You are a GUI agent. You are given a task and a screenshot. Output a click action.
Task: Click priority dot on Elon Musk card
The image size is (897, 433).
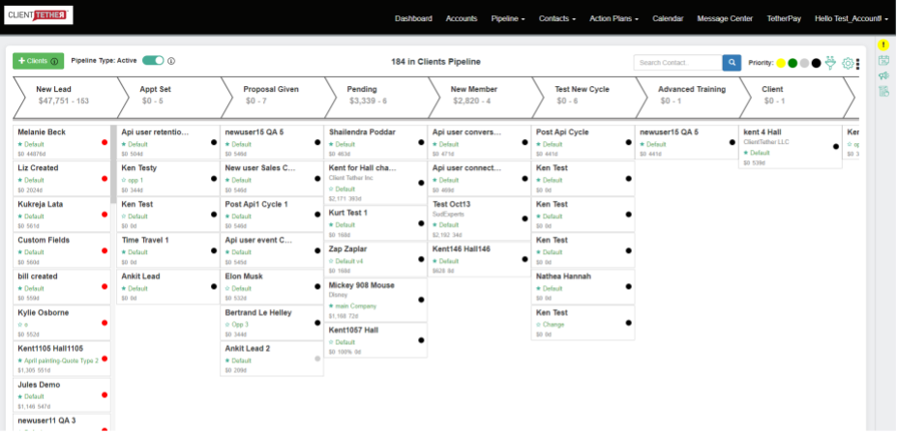317,287
